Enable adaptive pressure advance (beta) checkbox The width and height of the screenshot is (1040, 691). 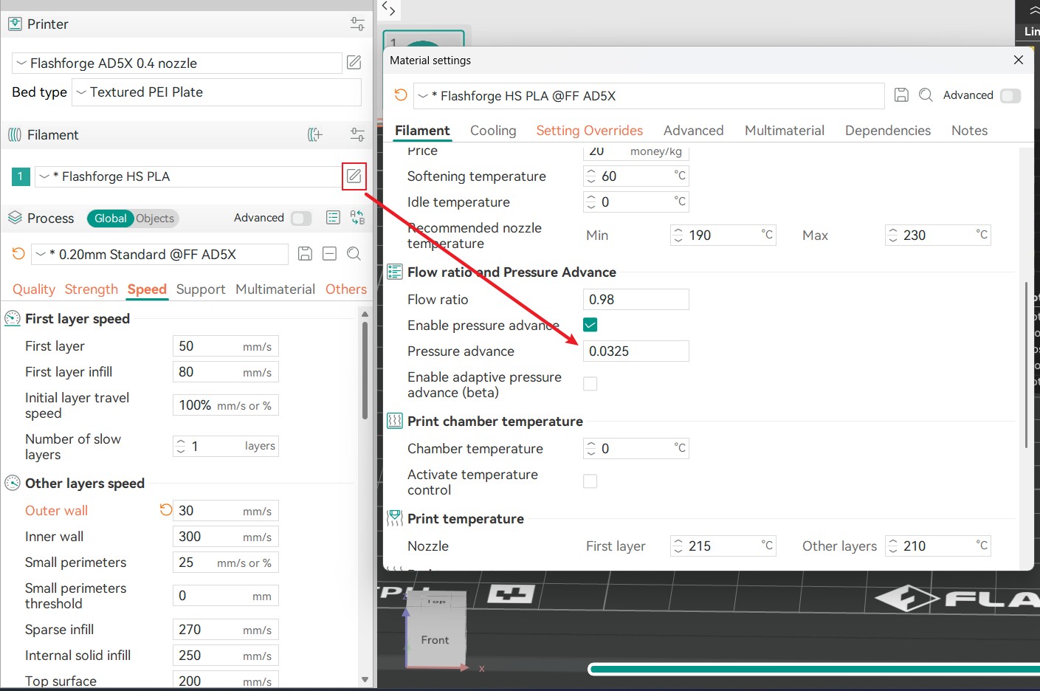(x=590, y=384)
